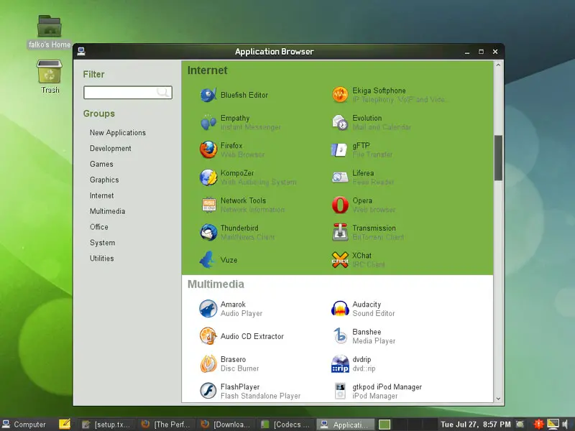Launch the Bluefish Editor icon
Image resolution: width=575 pixels, height=431 pixels.
click(208, 95)
